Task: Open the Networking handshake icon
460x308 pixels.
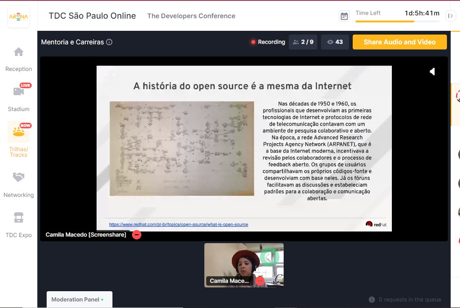Action: (19, 177)
